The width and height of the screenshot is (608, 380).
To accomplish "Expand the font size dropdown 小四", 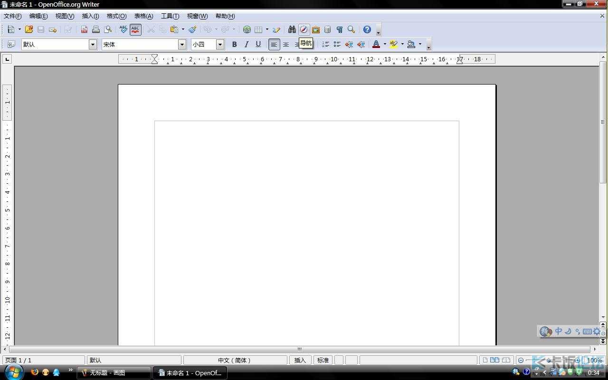I will click(x=220, y=44).
